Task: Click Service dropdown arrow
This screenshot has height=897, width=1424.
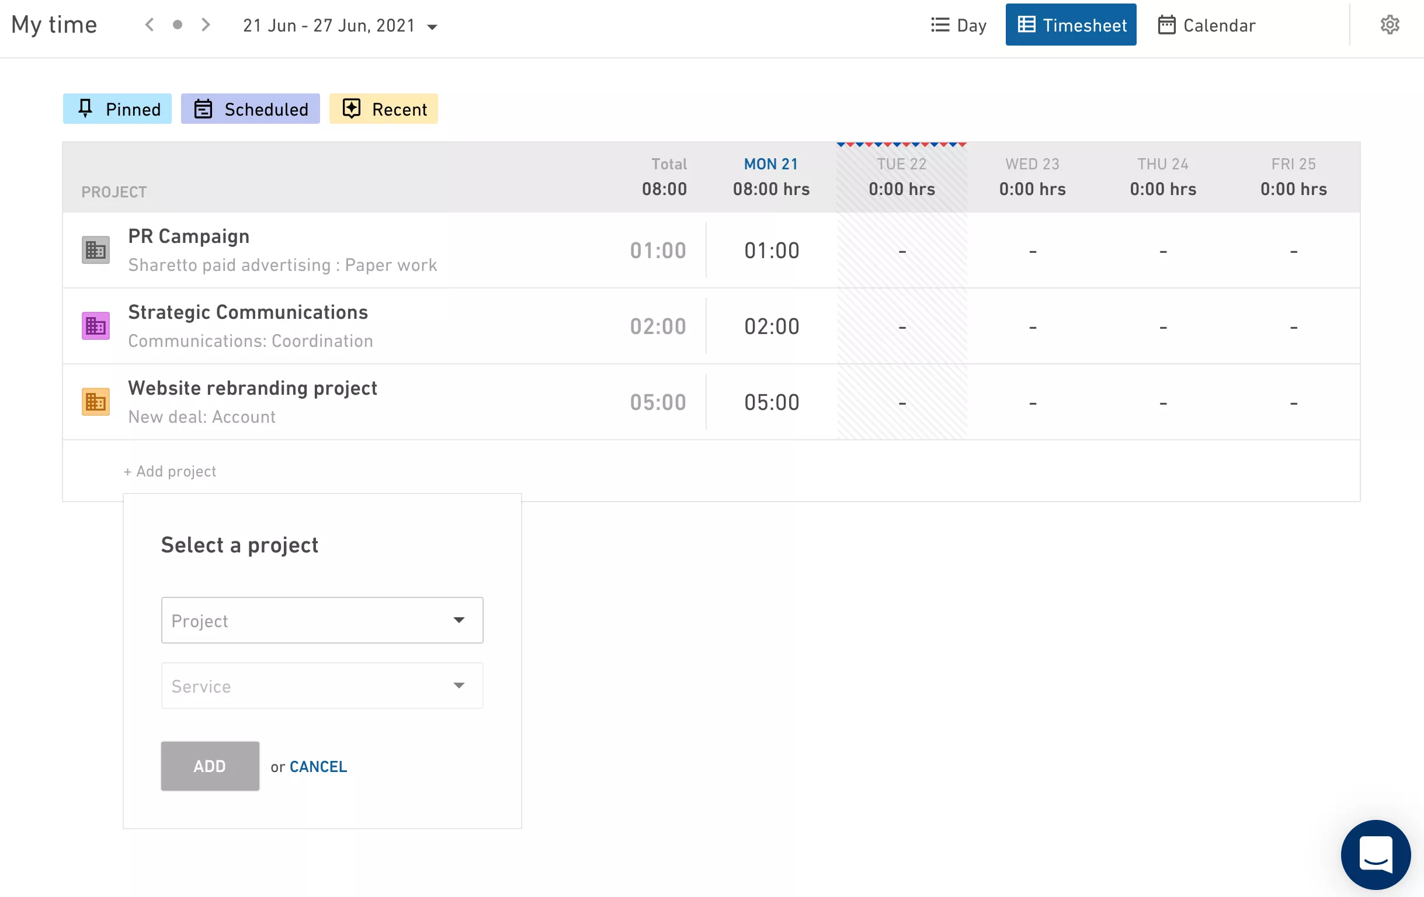Action: click(459, 686)
